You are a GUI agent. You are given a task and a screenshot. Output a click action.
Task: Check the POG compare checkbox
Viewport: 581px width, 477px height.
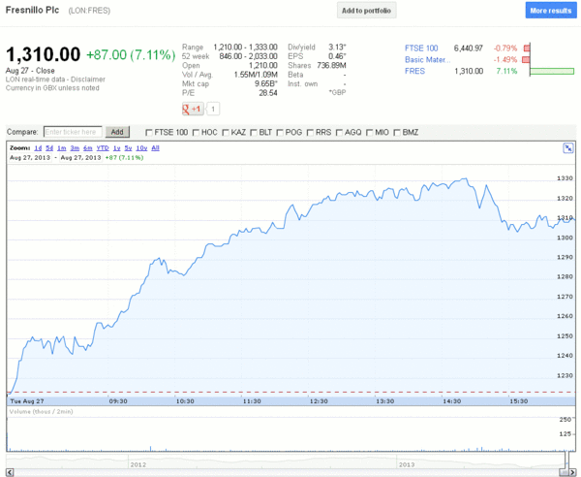tap(280, 133)
